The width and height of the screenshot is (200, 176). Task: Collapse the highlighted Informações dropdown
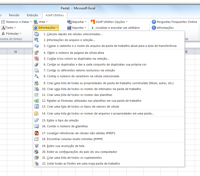click(46, 28)
